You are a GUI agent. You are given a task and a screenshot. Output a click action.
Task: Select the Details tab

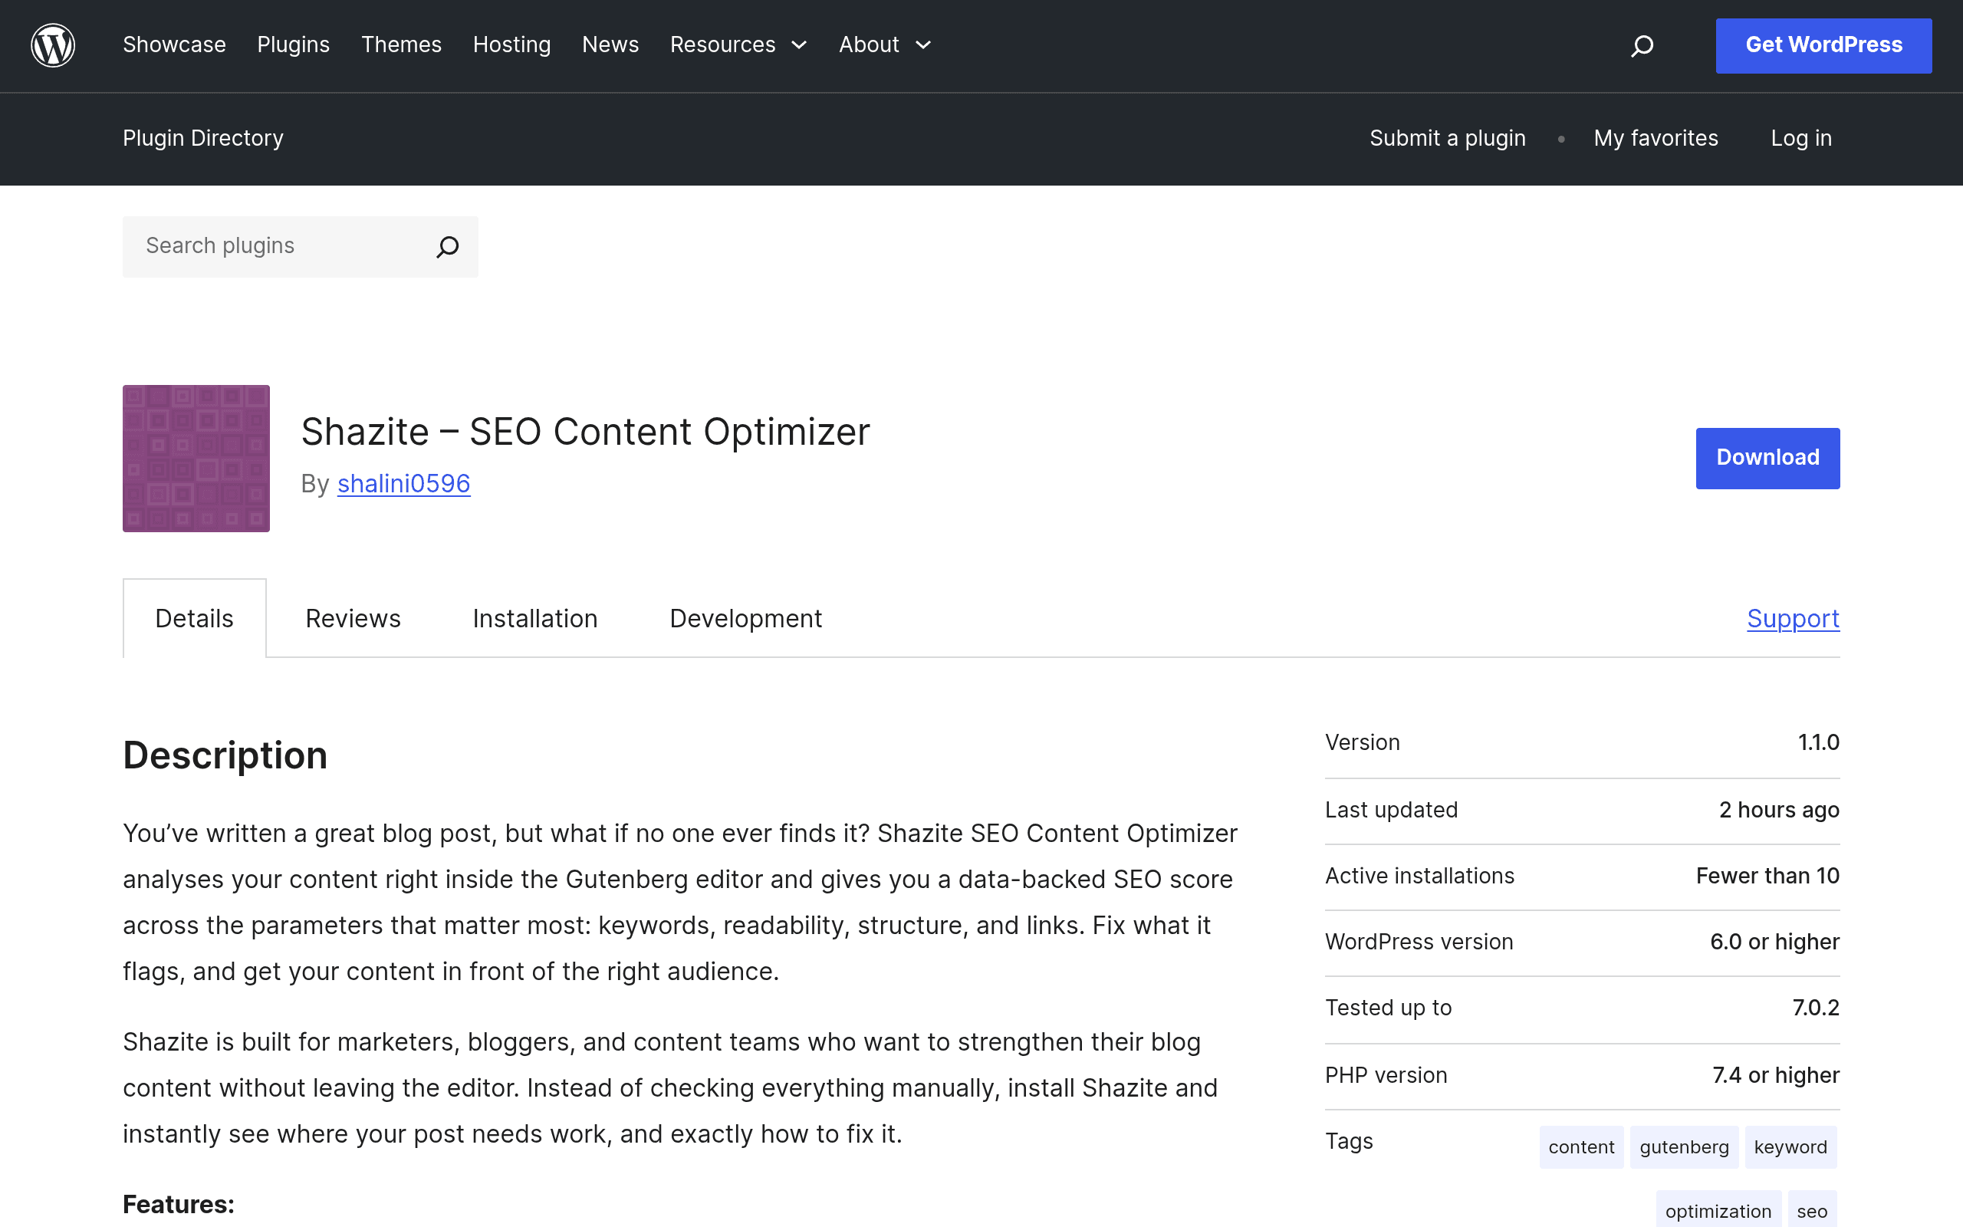tap(195, 618)
